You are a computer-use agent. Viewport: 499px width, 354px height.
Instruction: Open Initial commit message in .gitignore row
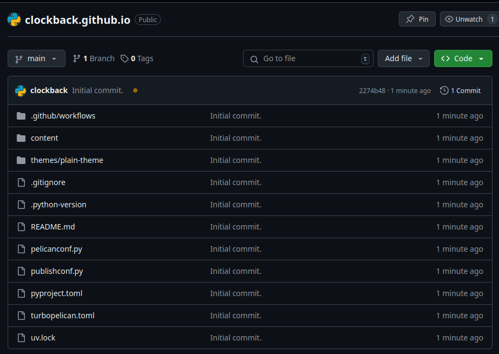coord(236,182)
